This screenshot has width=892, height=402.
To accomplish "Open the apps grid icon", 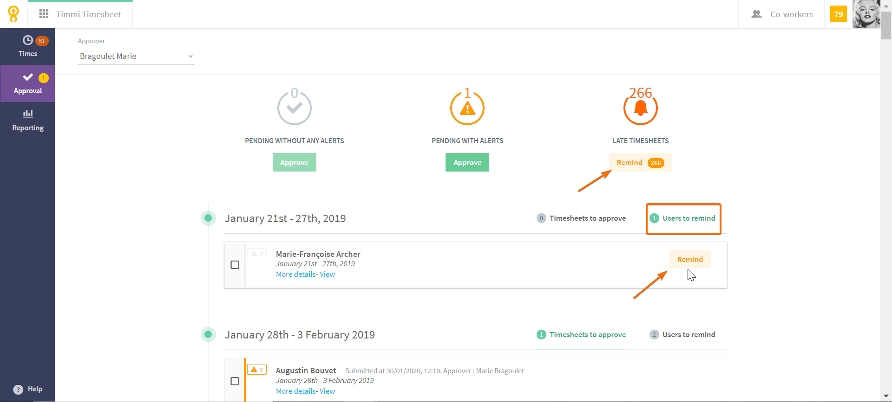I will (44, 14).
